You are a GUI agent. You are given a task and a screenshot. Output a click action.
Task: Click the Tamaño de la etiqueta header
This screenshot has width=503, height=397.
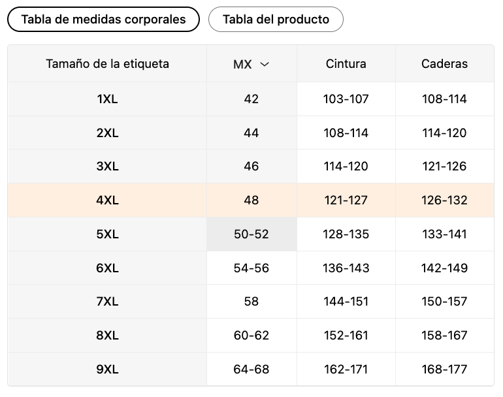(107, 64)
